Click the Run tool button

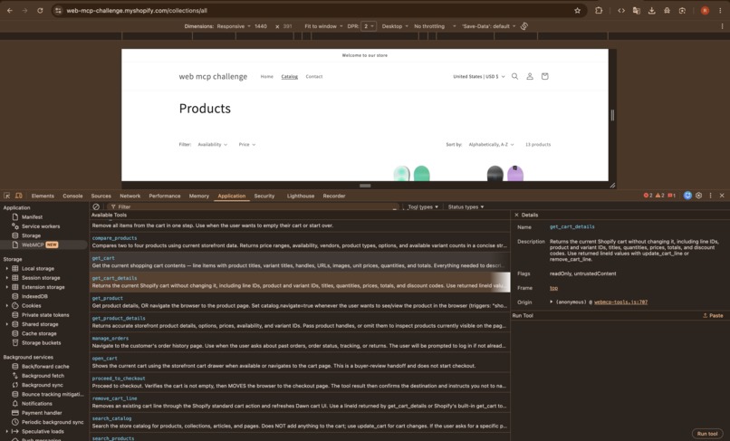point(707,434)
